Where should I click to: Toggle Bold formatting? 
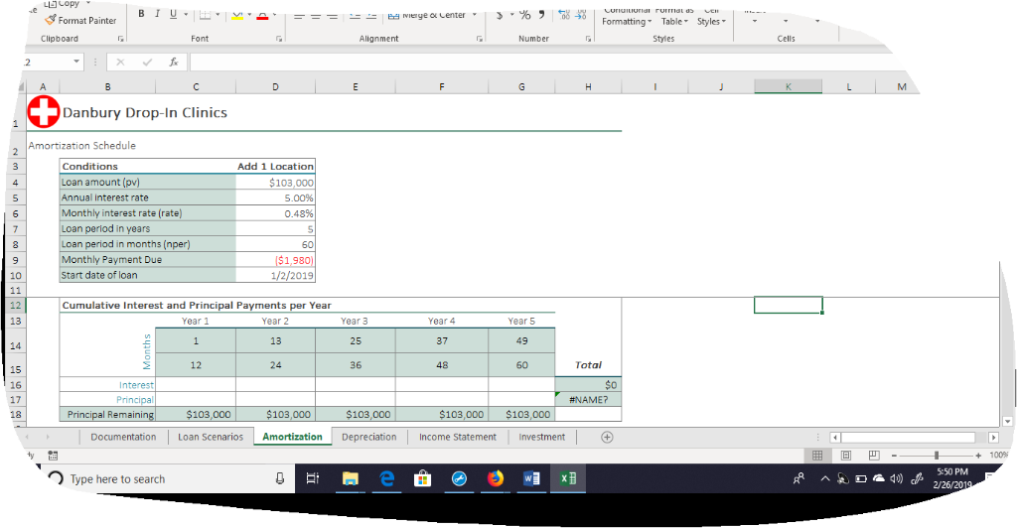pyautogui.click(x=141, y=14)
